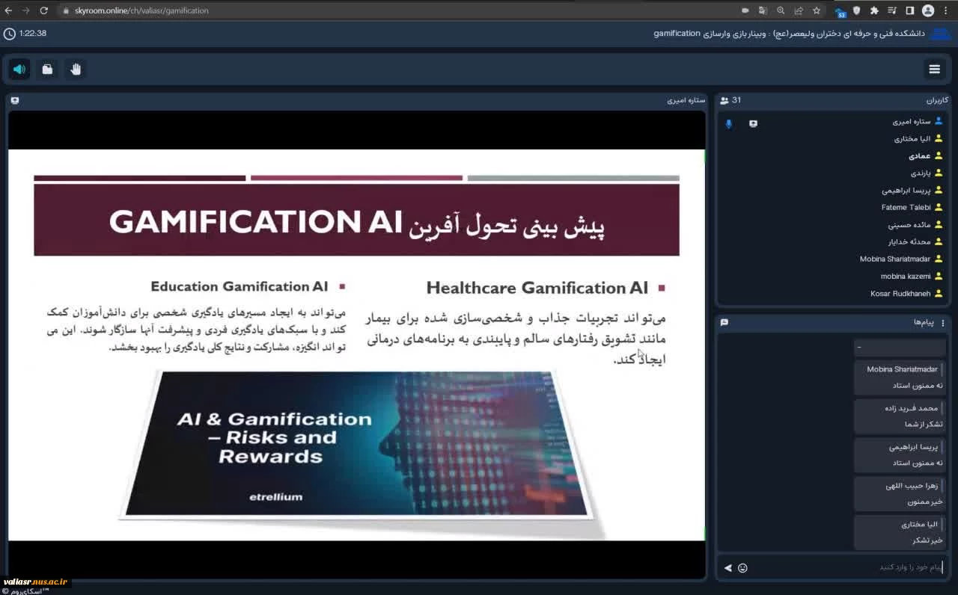Raise hand using the hand icon
Viewport: 958px width, 595px height.
tap(75, 70)
